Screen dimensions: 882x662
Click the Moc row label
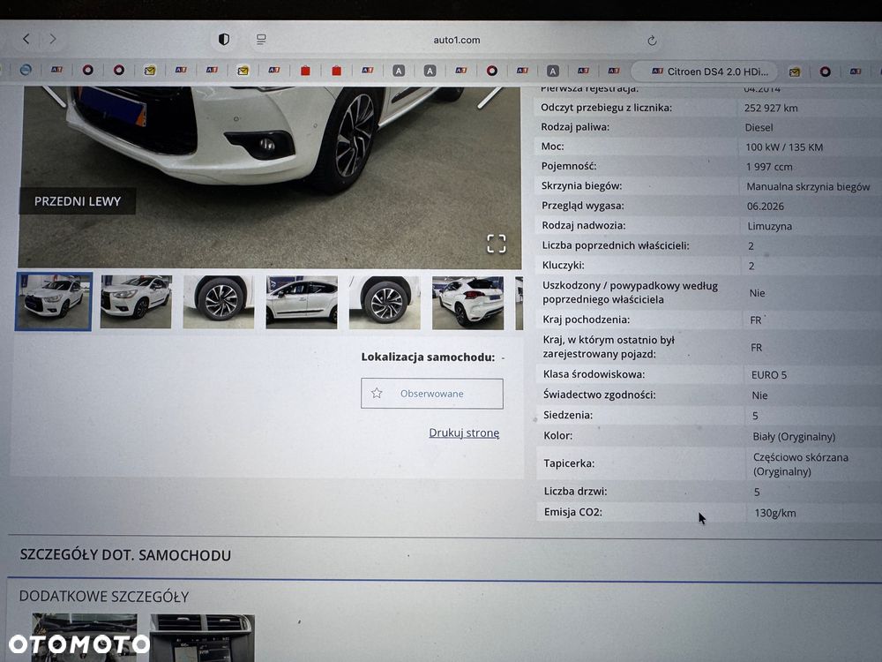[552, 147]
